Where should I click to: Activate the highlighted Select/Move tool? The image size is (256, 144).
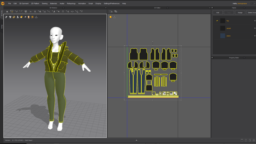(12, 11)
